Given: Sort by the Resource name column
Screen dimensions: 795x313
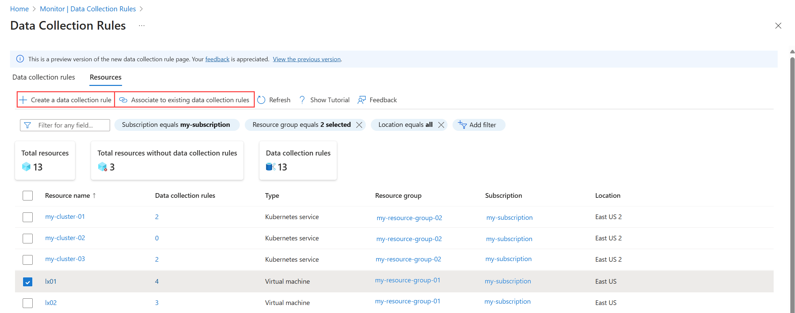Looking at the screenshot, I should pos(68,195).
